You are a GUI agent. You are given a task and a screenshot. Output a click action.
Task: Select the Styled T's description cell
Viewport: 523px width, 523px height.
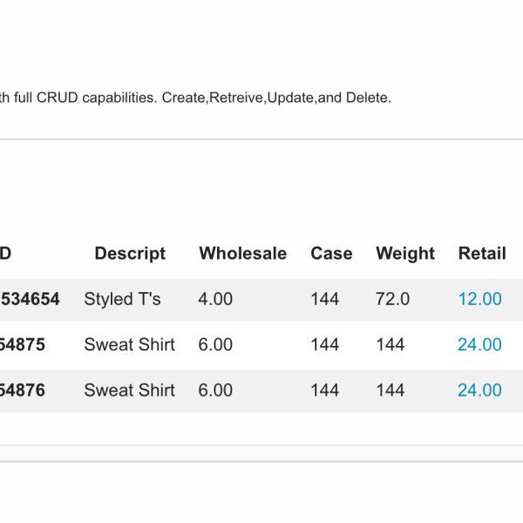pos(122,299)
